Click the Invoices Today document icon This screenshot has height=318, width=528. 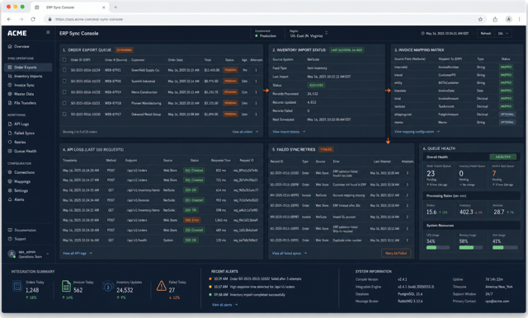(66, 287)
